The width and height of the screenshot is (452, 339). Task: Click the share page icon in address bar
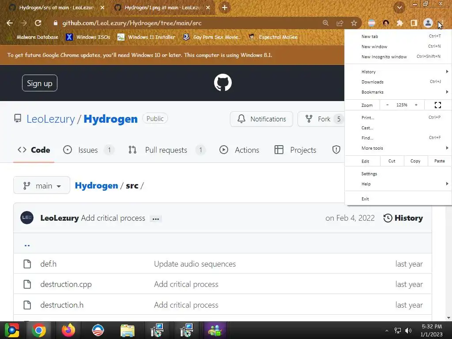click(x=340, y=23)
